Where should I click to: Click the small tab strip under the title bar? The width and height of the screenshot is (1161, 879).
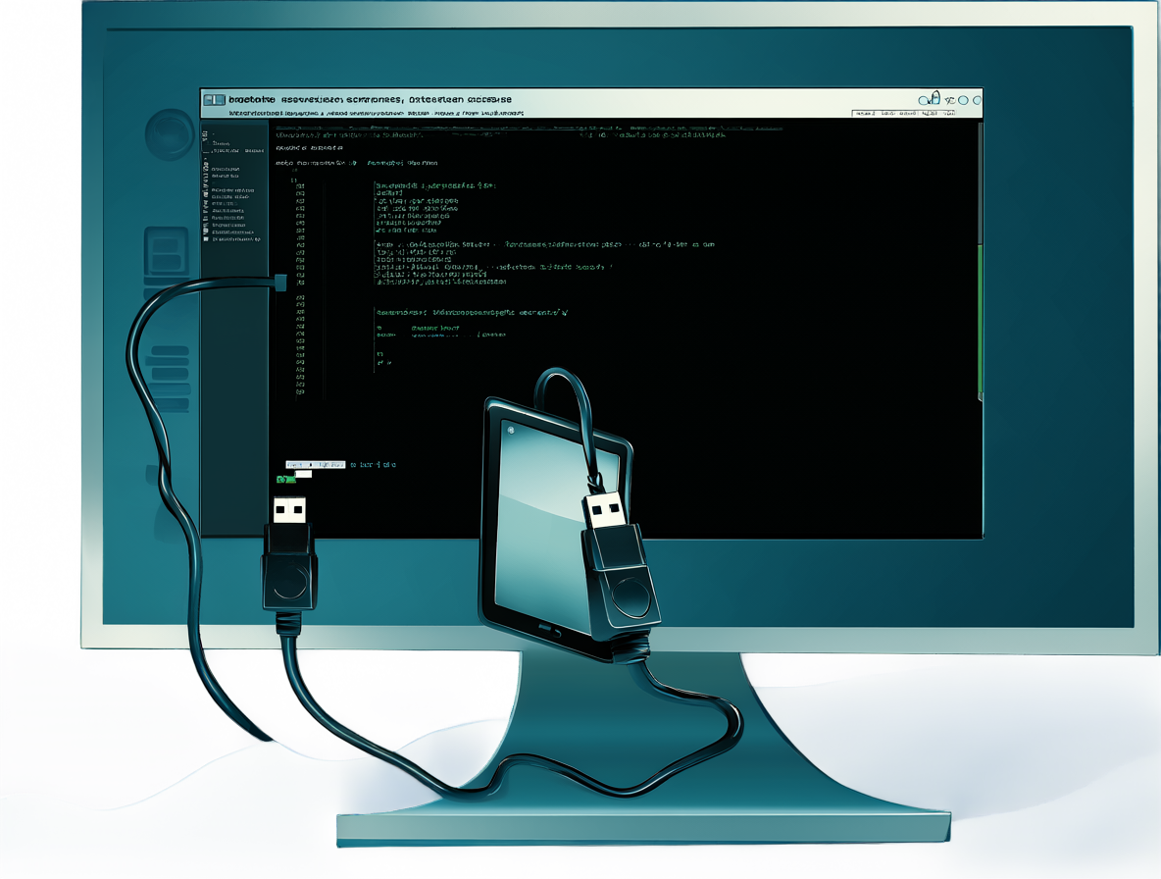(x=903, y=113)
